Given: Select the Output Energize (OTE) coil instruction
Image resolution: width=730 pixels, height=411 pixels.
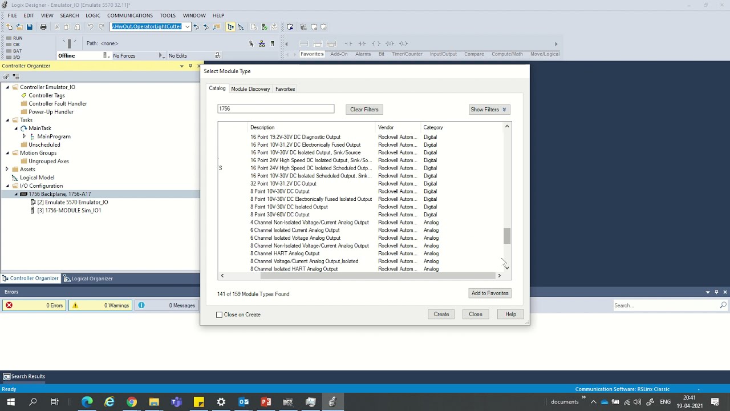Looking at the screenshot, I should (376, 44).
